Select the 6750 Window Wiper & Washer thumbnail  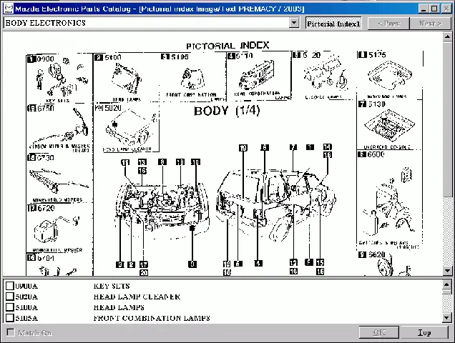click(x=59, y=129)
